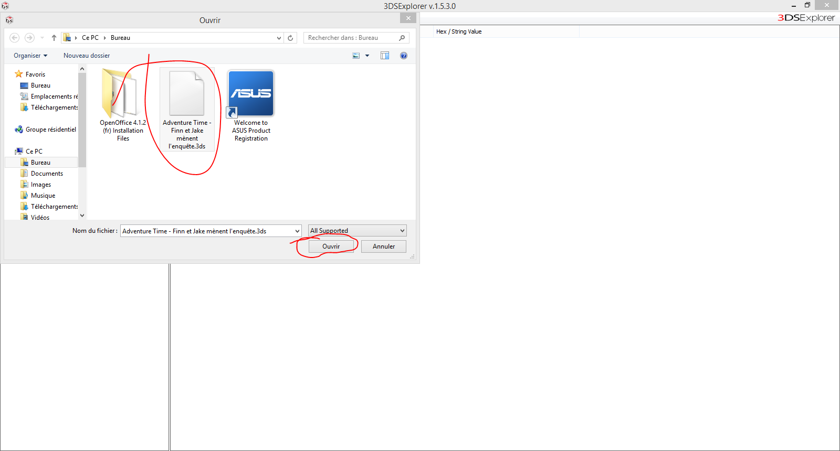Click the navigation pane scroll up arrow
Image resolution: width=840 pixels, height=451 pixels.
[x=82, y=69]
